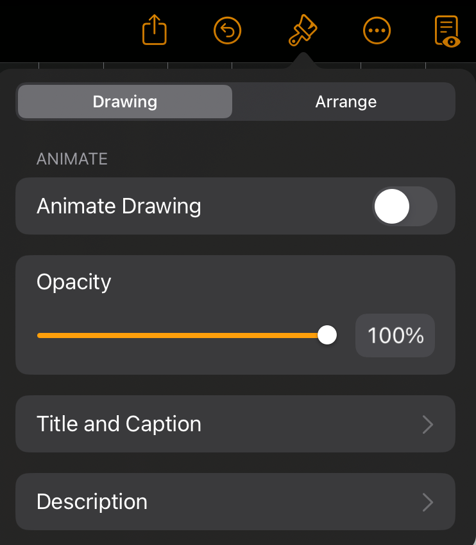The height and width of the screenshot is (545, 476).
Task: Expand chevron next to Description
Action: pyautogui.click(x=428, y=502)
